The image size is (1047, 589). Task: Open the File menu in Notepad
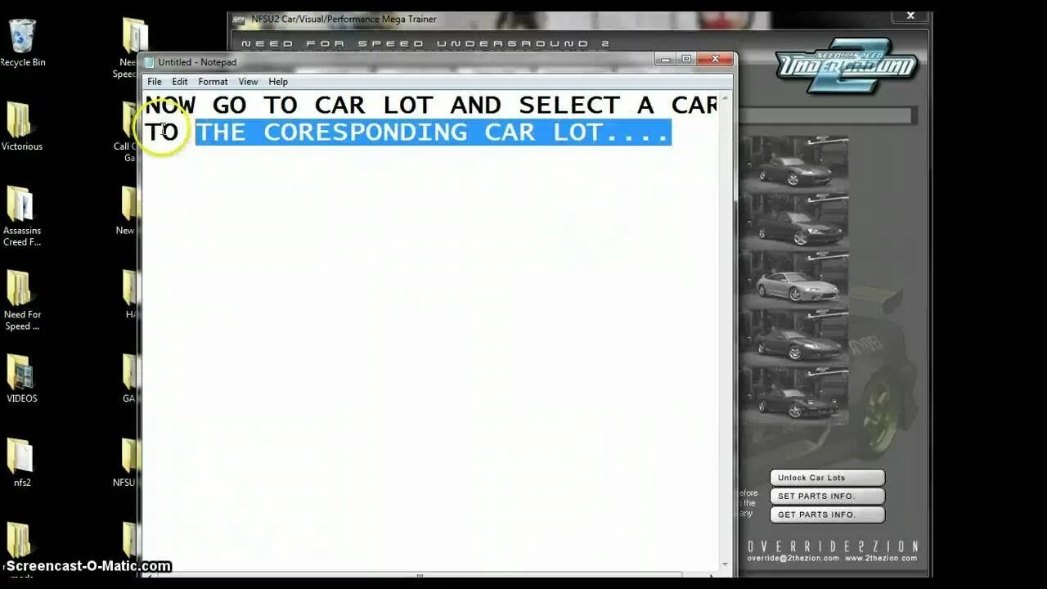tap(155, 82)
